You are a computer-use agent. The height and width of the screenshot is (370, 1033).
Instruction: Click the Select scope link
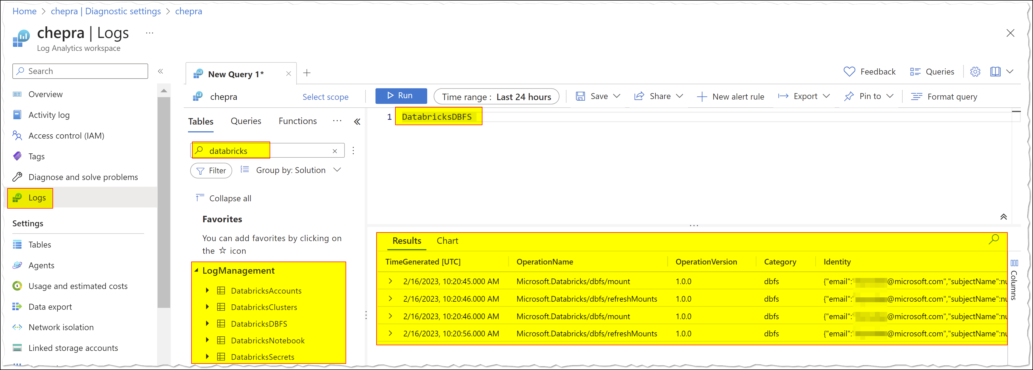[x=325, y=97]
